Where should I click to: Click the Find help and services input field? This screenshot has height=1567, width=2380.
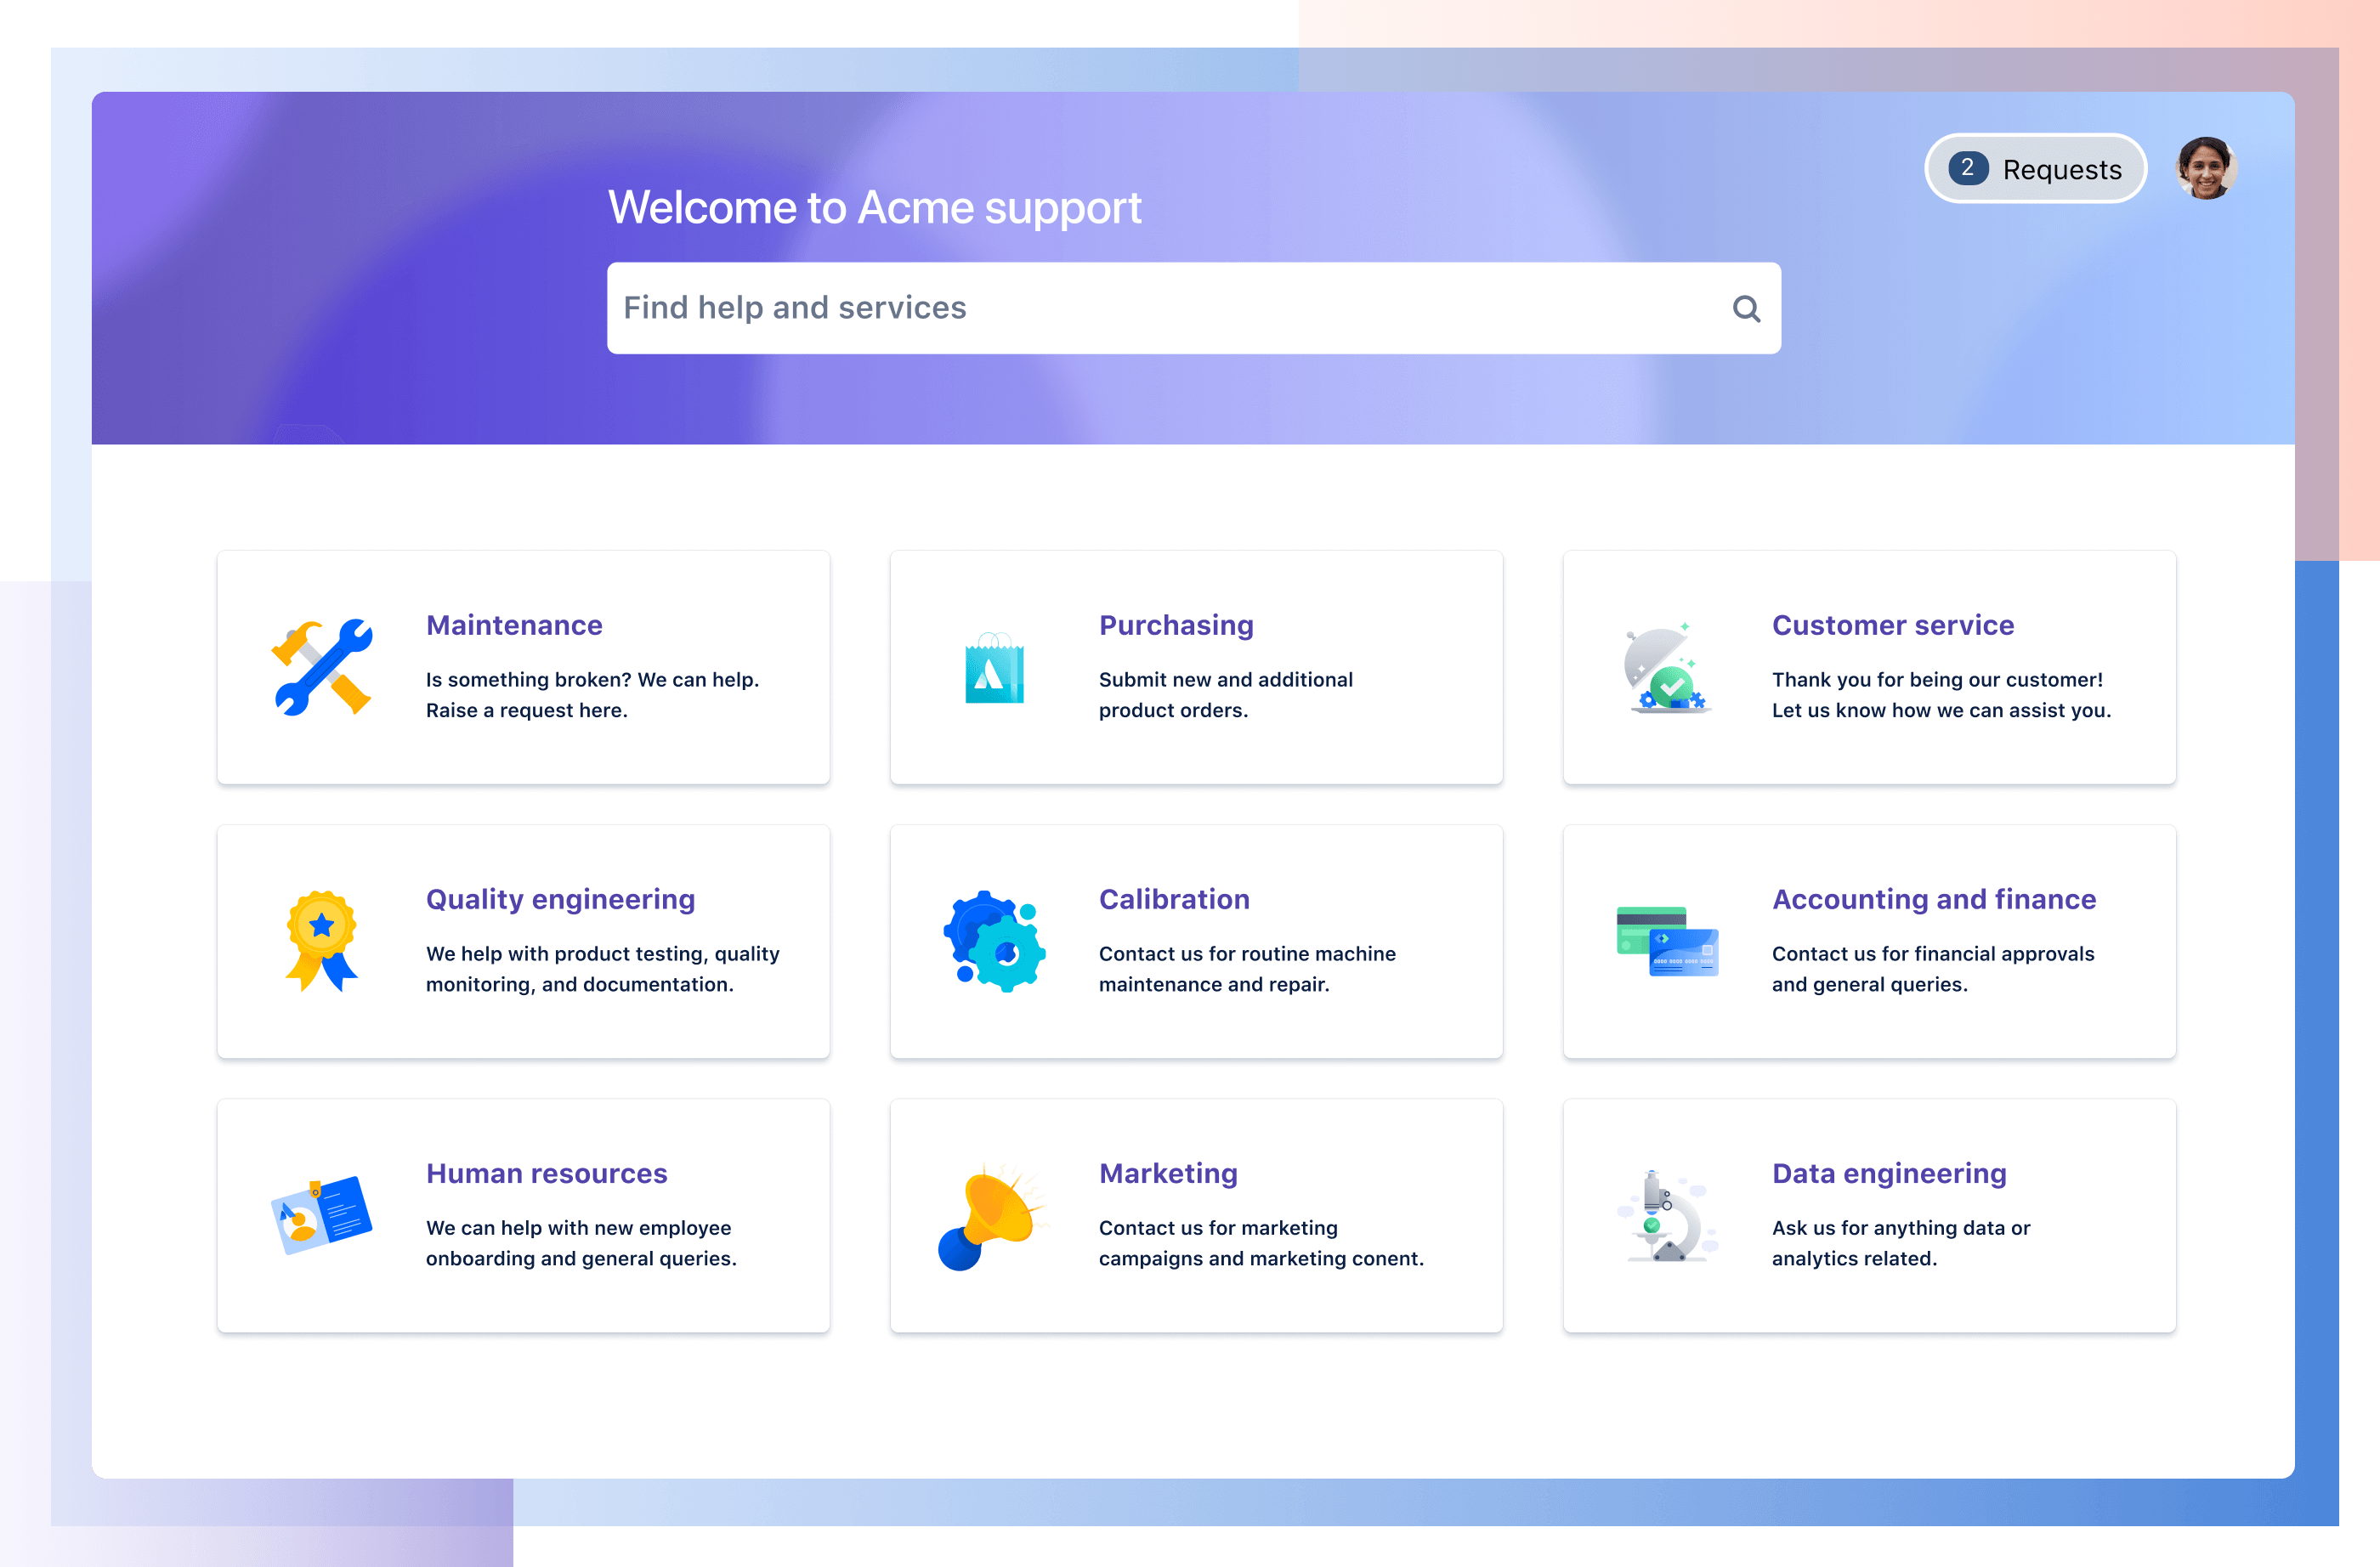point(1194,308)
